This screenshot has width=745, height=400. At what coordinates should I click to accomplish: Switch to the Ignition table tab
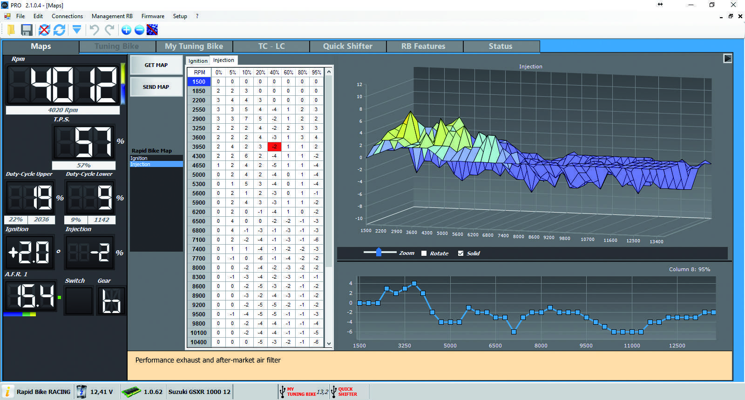[x=198, y=61]
